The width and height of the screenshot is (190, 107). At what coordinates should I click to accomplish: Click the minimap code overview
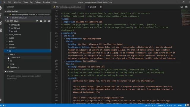185,18
